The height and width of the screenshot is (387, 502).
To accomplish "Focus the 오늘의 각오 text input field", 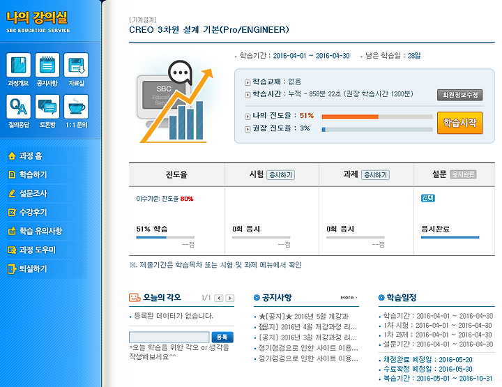I will tap(169, 337).
